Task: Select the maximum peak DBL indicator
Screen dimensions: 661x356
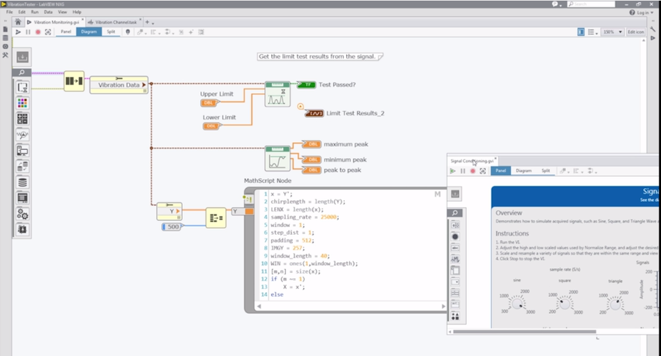Action: pos(312,144)
